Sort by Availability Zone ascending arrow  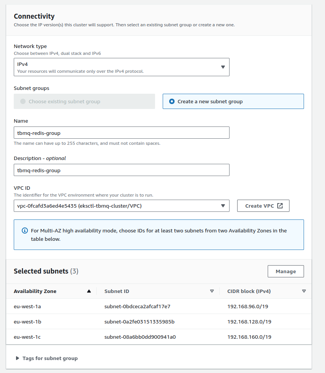[89, 291]
